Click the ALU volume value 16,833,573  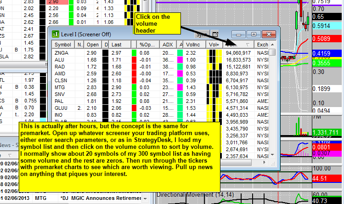pyautogui.click(x=238, y=60)
